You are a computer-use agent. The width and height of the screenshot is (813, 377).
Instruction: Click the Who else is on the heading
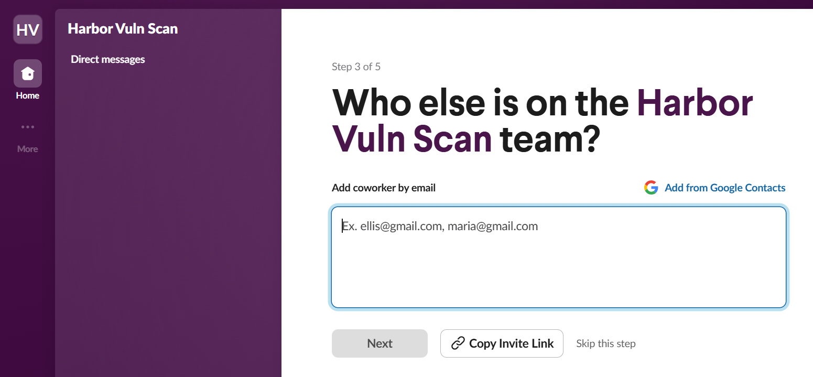click(x=480, y=104)
